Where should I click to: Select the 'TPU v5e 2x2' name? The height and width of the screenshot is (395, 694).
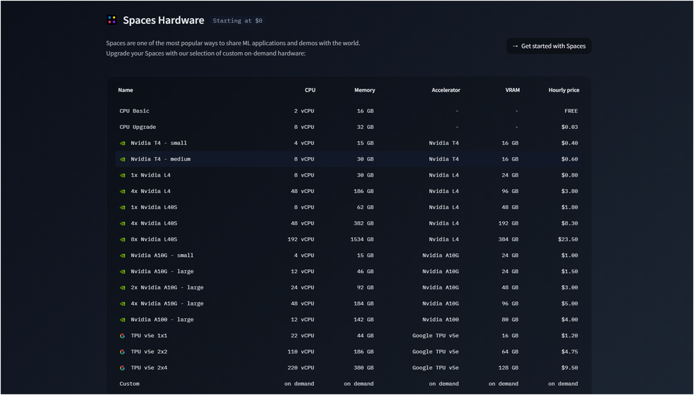149,352
